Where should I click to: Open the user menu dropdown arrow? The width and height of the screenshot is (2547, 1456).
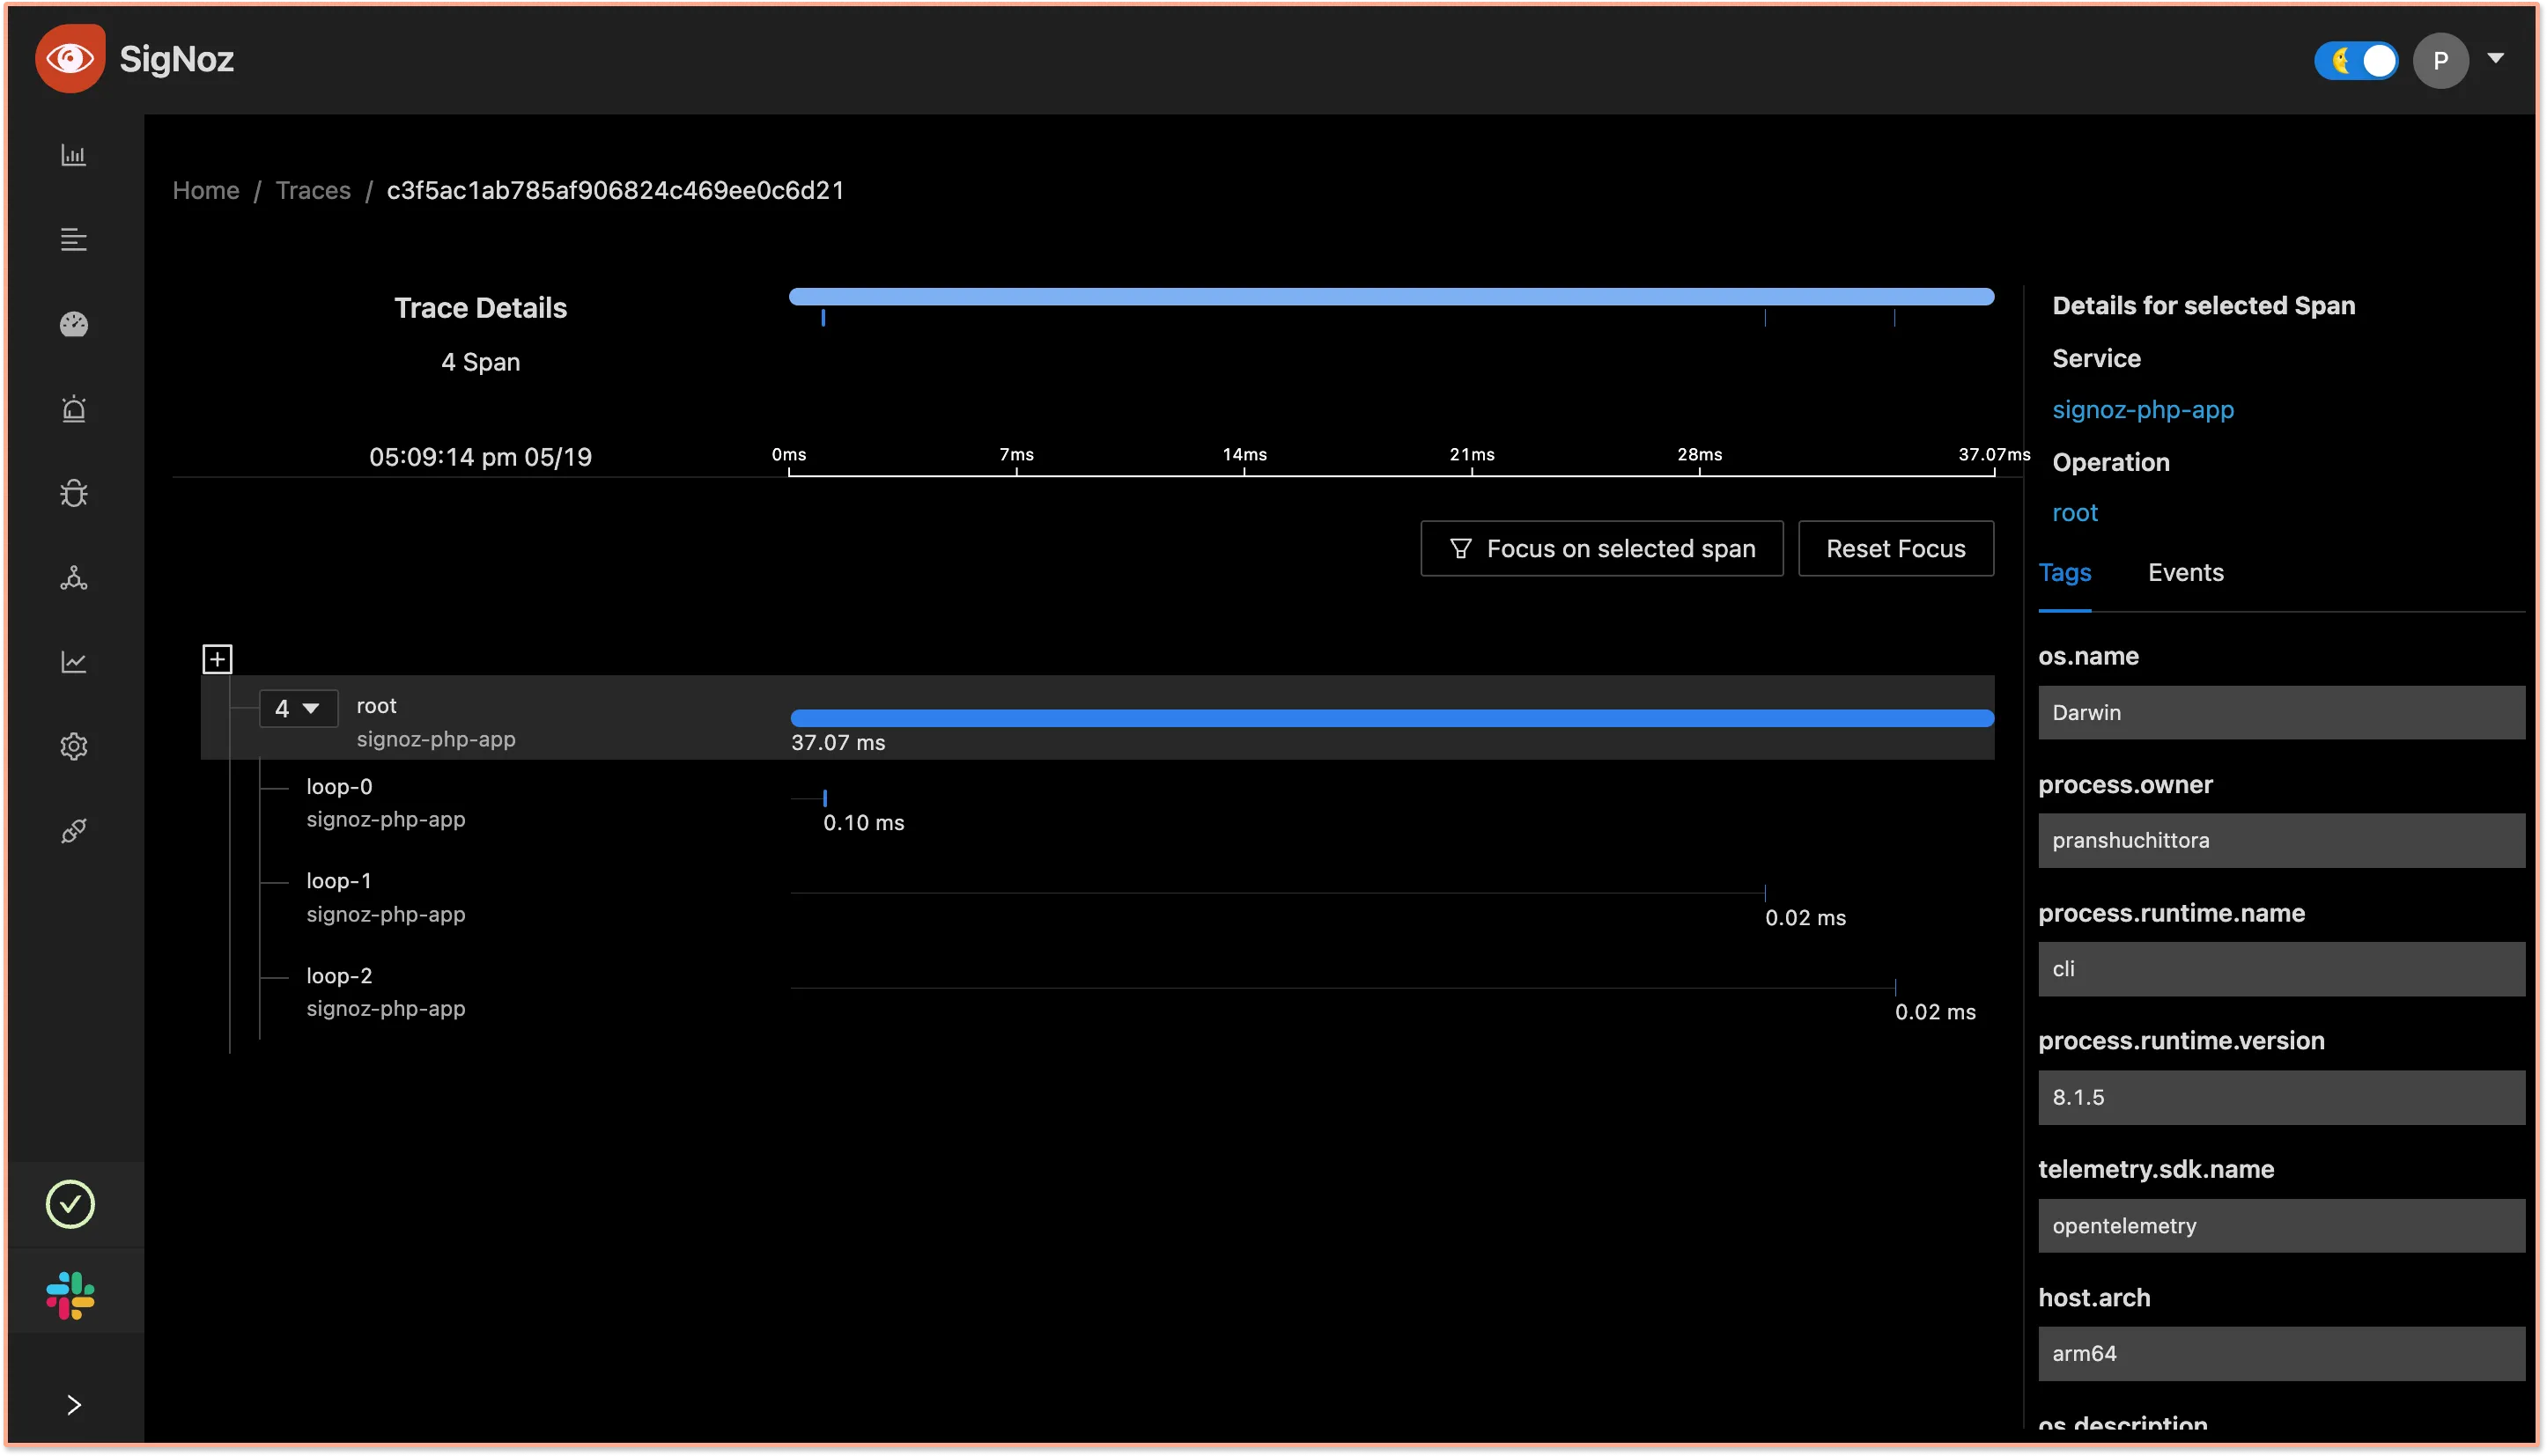click(2496, 58)
